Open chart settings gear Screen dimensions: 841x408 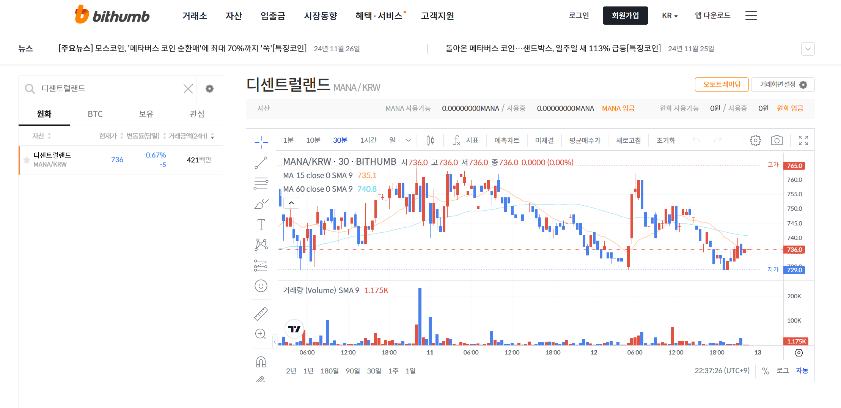point(755,140)
